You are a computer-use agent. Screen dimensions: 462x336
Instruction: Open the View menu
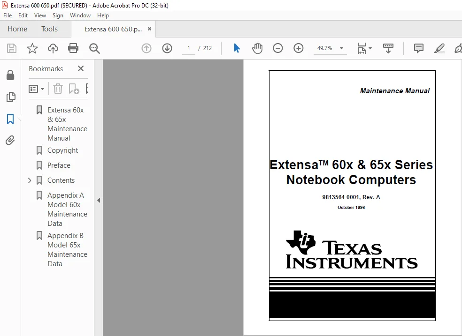coord(40,15)
